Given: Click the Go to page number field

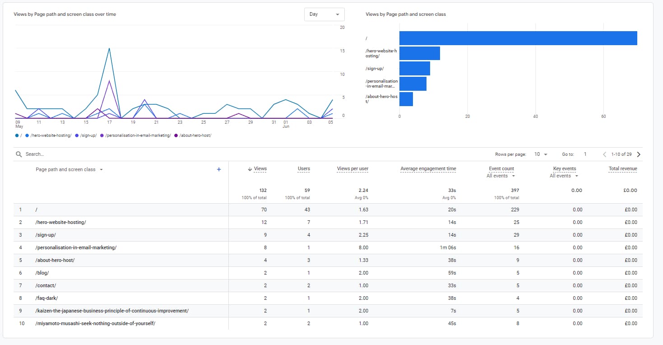Looking at the screenshot, I should [x=585, y=154].
